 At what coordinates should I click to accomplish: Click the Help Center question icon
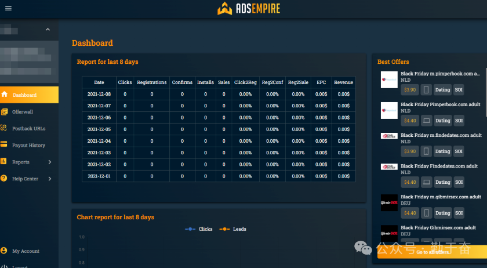[3, 178]
